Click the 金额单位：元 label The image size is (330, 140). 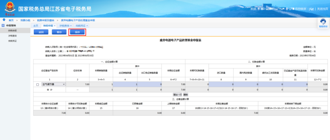click(309, 47)
